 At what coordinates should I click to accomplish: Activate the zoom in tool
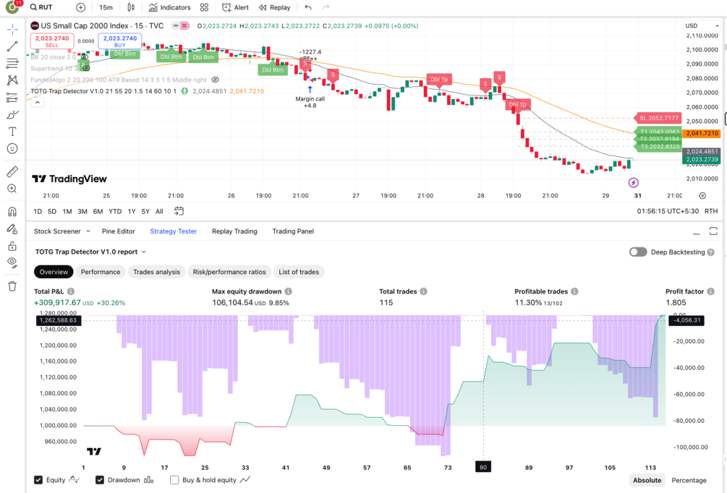(x=12, y=189)
